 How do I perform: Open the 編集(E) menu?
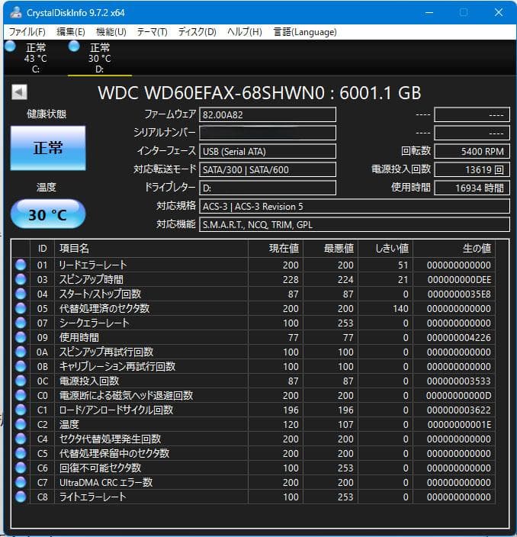[70, 32]
